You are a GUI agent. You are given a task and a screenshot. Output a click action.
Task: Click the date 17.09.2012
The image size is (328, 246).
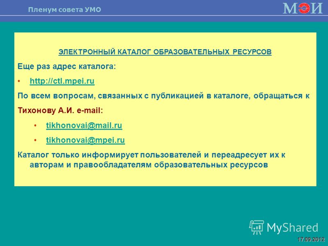coord(311,239)
